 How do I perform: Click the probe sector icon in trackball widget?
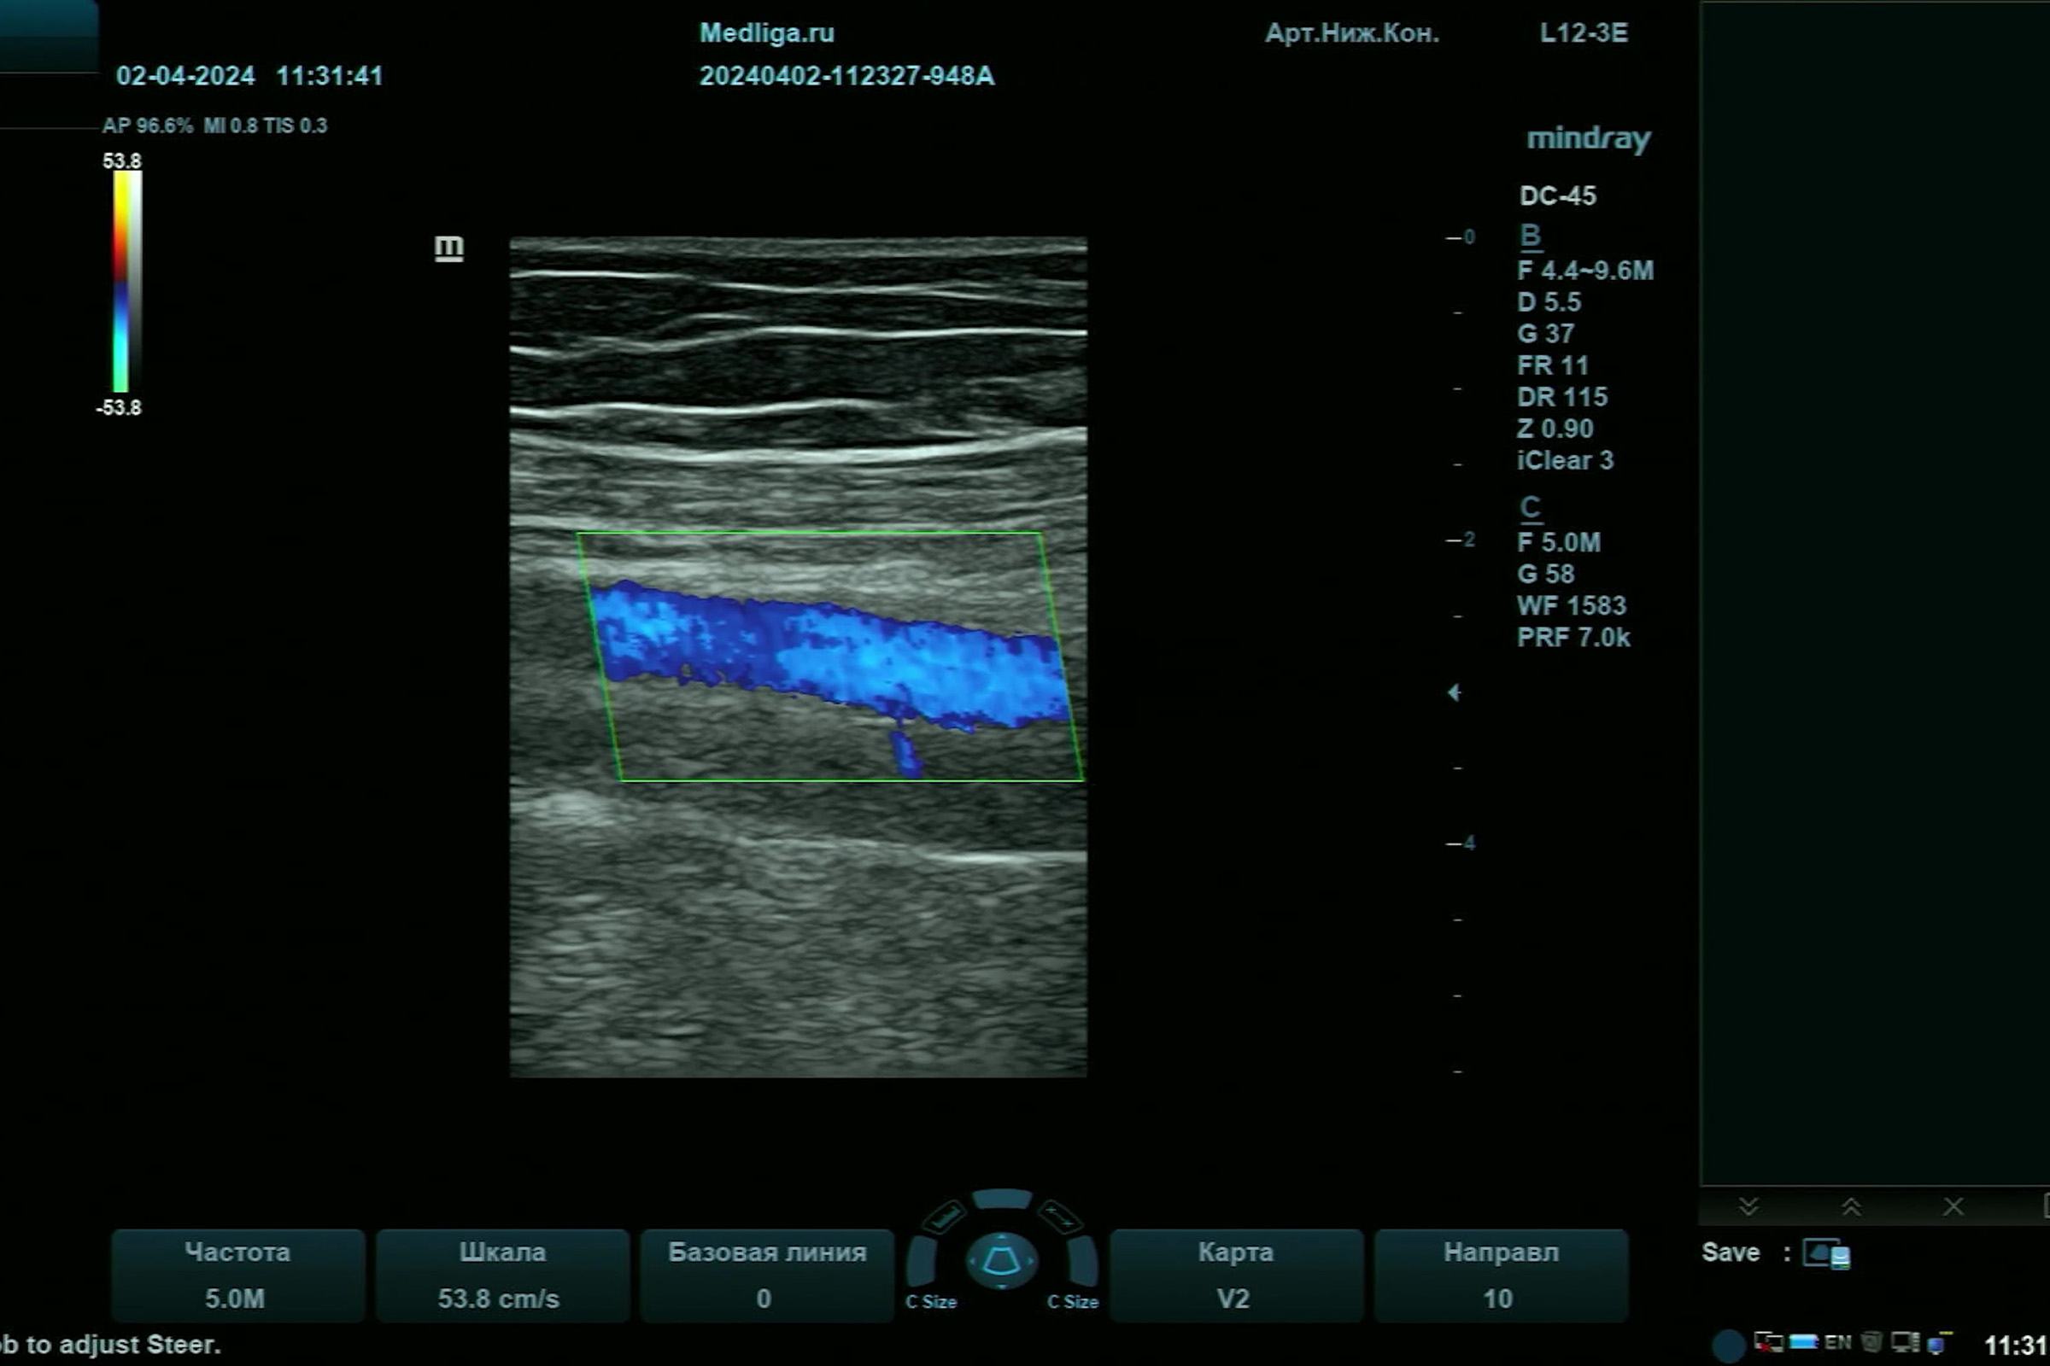[x=1000, y=1260]
